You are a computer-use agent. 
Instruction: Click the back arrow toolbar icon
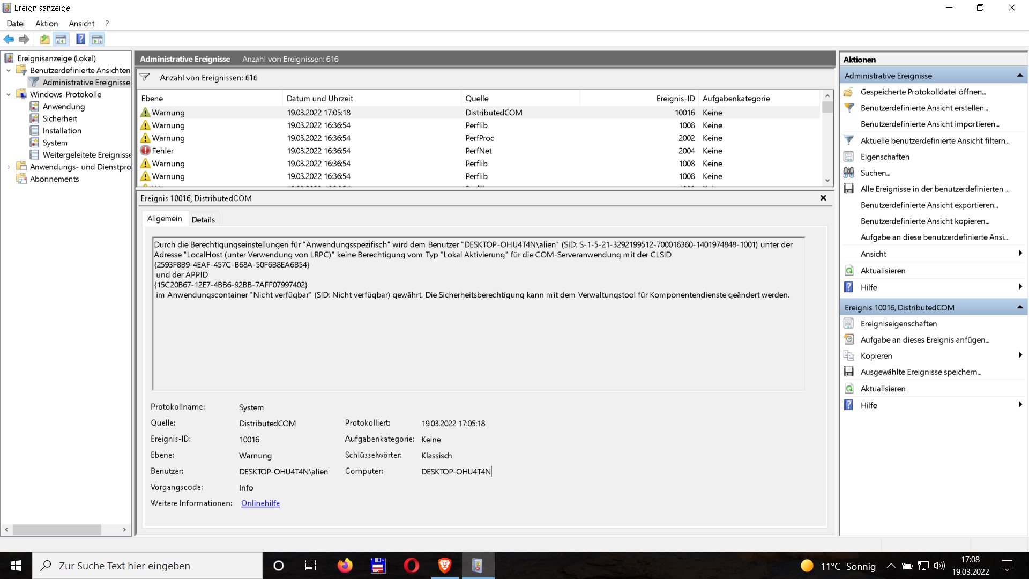tap(9, 39)
